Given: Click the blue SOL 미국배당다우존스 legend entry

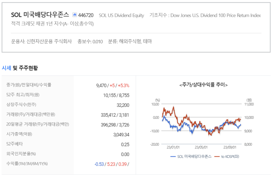Looking at the screenshot, I should (191, 157).
